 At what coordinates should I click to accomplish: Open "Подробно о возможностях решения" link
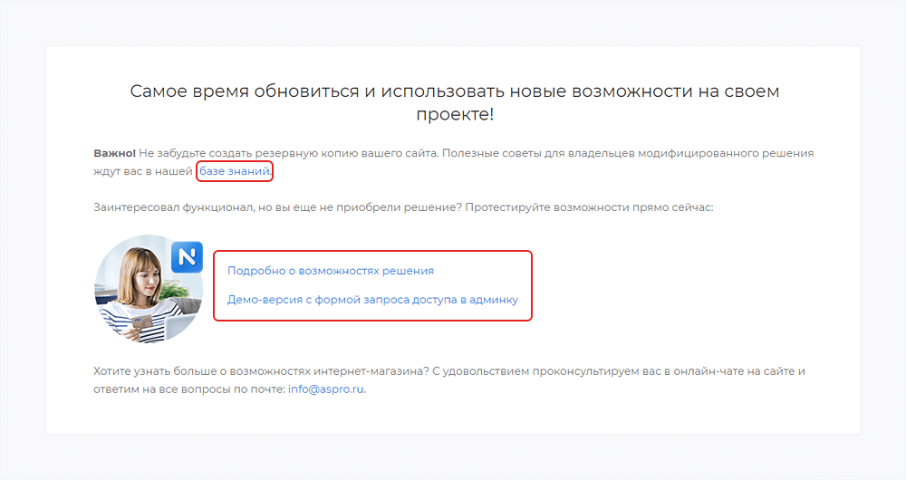click(x=331, y=271)
